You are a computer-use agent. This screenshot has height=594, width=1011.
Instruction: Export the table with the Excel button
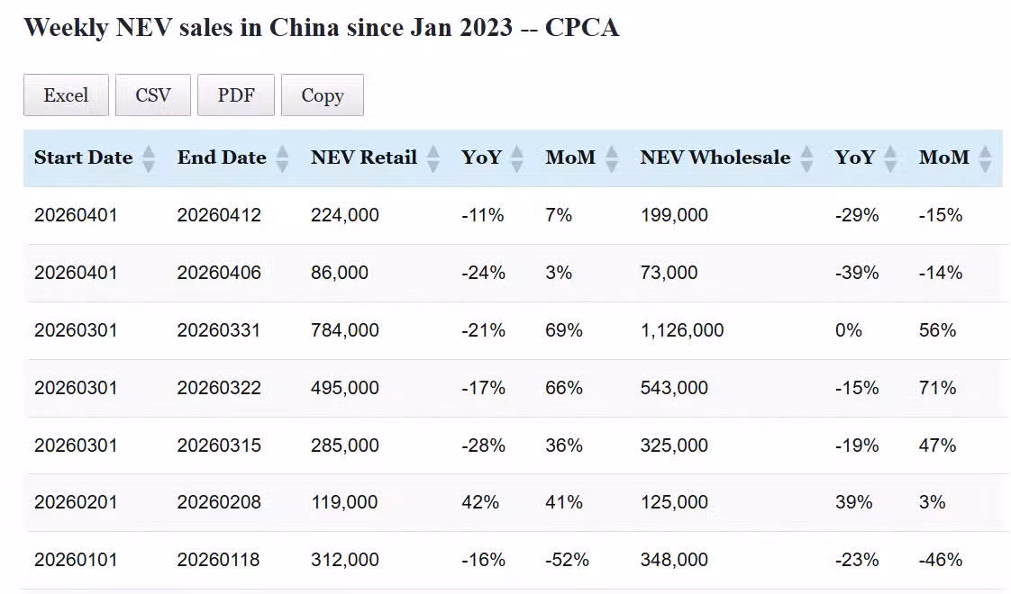tap(66, 95)
